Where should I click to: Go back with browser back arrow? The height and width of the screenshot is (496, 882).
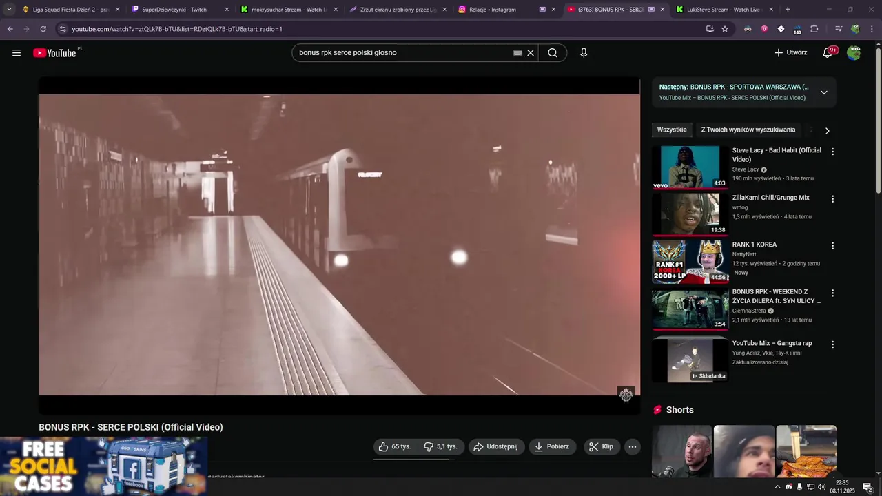(x=10, y=29)
